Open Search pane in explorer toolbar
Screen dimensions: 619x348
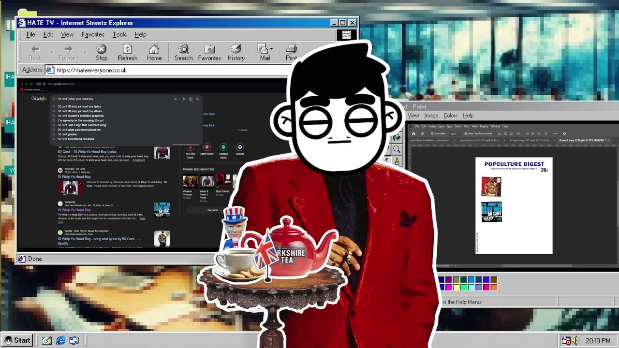(183, 53)
